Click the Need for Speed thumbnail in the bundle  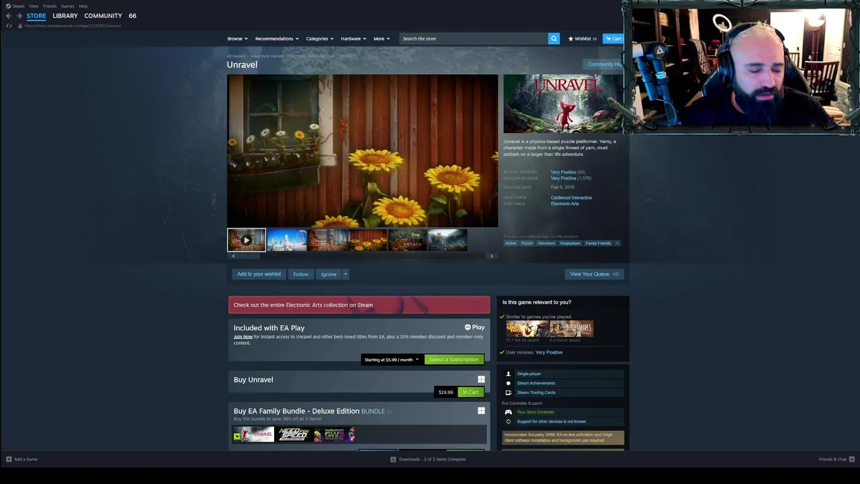click(294, 435)
